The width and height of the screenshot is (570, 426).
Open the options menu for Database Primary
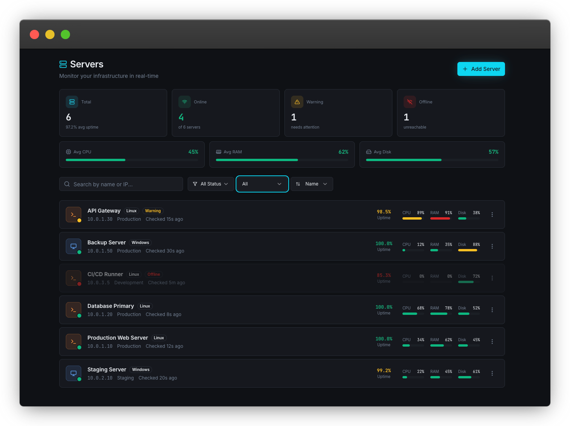492,310
